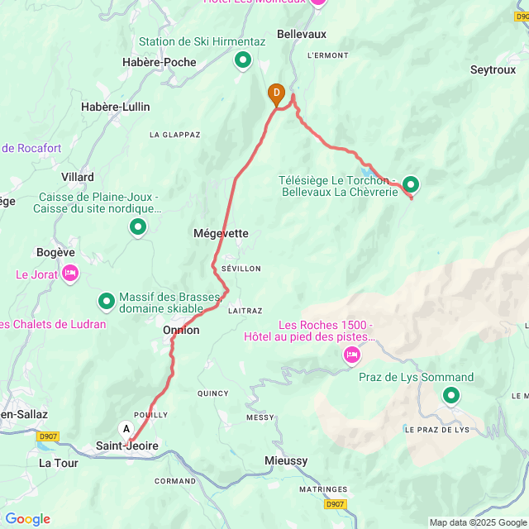
Task: Select Les Roches 1500 hotel icon
Action: tap(352, 355)
